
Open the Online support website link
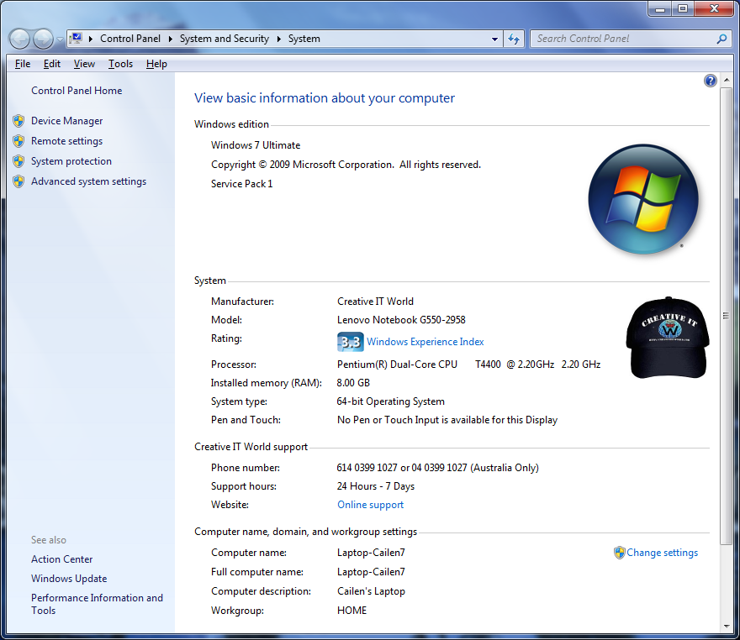coord(371,505)
